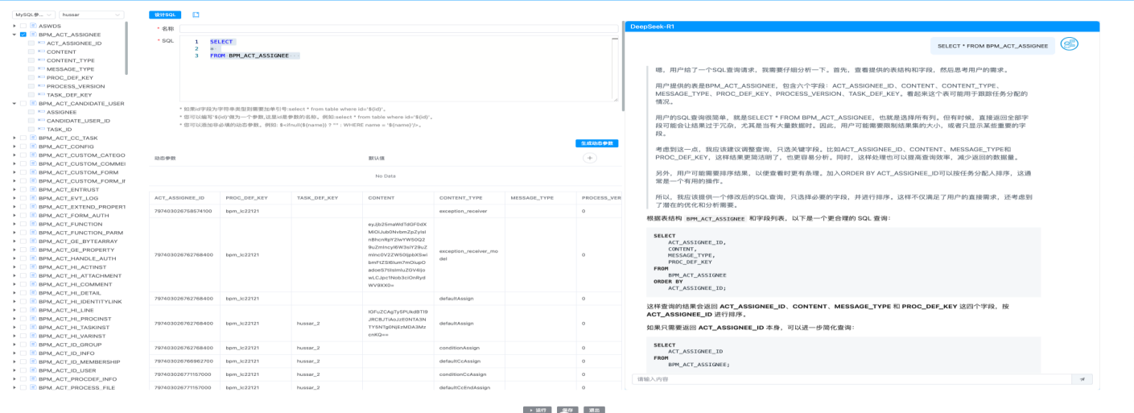The height and width of the screenshot is (413, 1134).
Task: Click the plus icon to add dynamic parameter
Action: point(590,159)
